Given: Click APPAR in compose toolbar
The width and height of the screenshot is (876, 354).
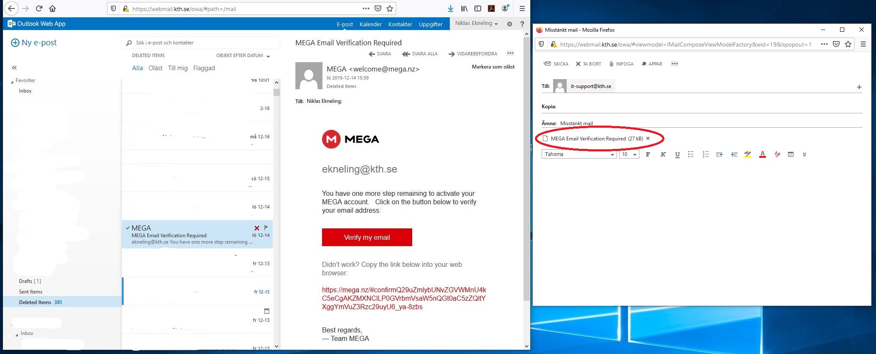Looking at the screenshot, I should click(652, 64).
